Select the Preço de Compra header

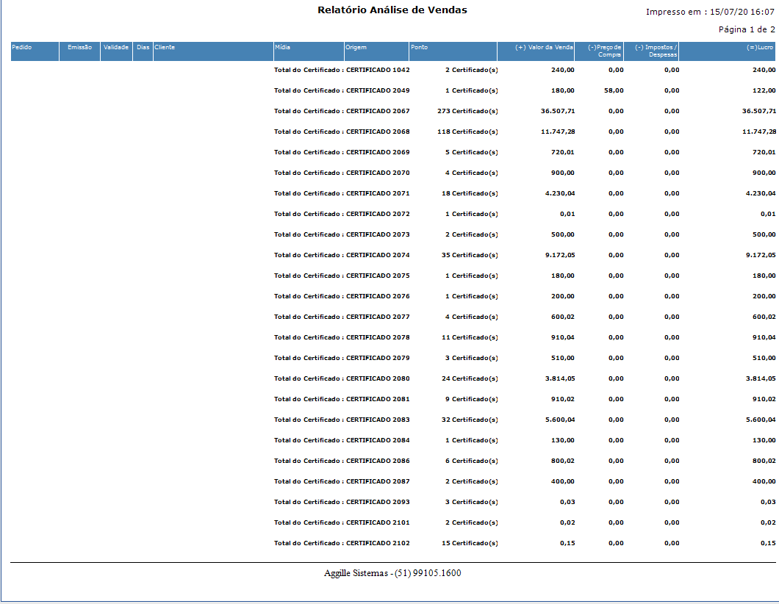tap(605, 51)
